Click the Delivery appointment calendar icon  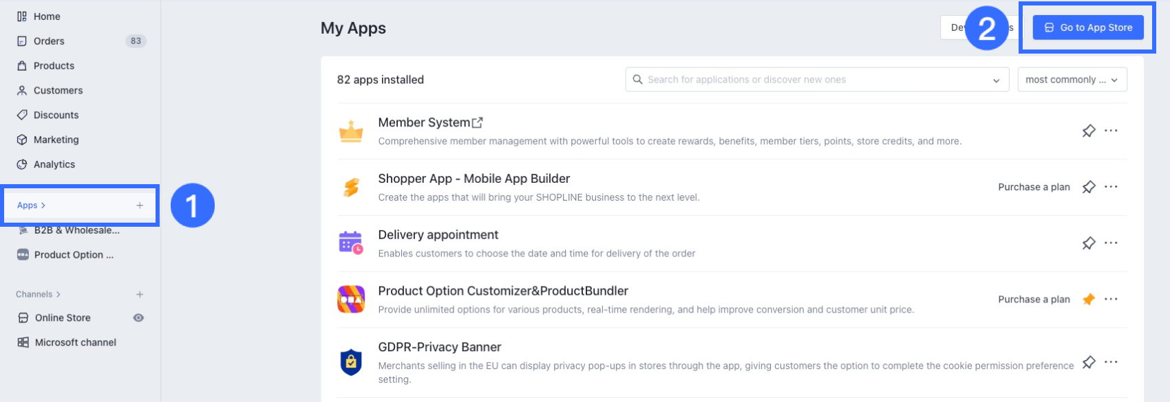coord(351,243)
